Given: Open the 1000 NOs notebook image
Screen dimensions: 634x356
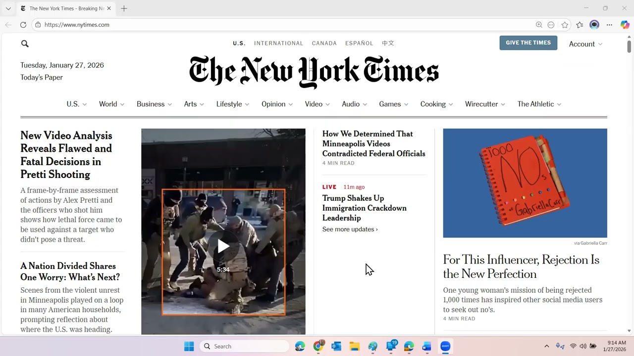Looking at the screenshot, I should [x=525, y=183].
